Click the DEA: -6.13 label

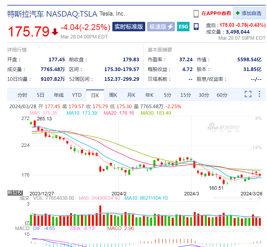[82, 228]
